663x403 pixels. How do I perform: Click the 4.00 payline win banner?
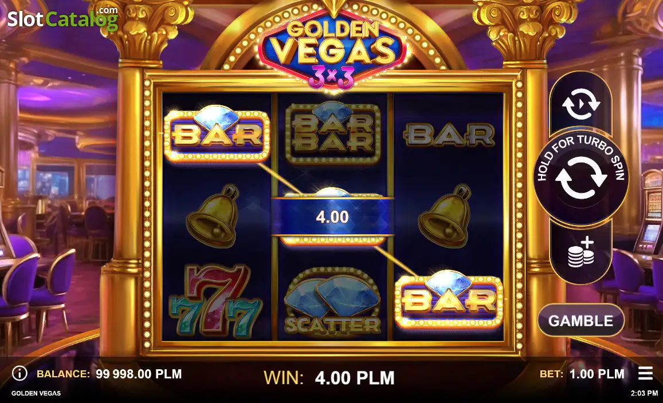pyautogui.click(x=332, y=216)
